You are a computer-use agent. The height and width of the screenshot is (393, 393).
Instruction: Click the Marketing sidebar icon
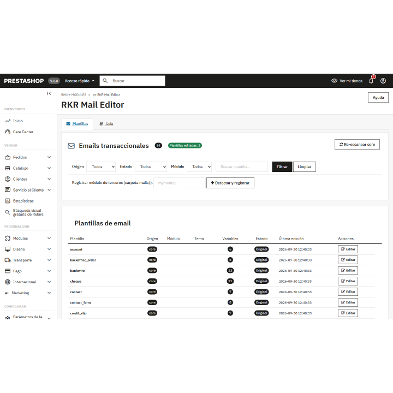tap(7, 293)
